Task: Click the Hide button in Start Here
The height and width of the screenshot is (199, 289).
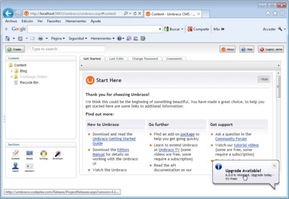Action: coord(264,79)
